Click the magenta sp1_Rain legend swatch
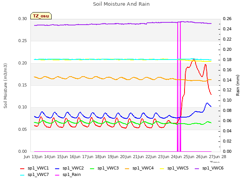This screenshot has height=182, width=243. click(57, 175)
